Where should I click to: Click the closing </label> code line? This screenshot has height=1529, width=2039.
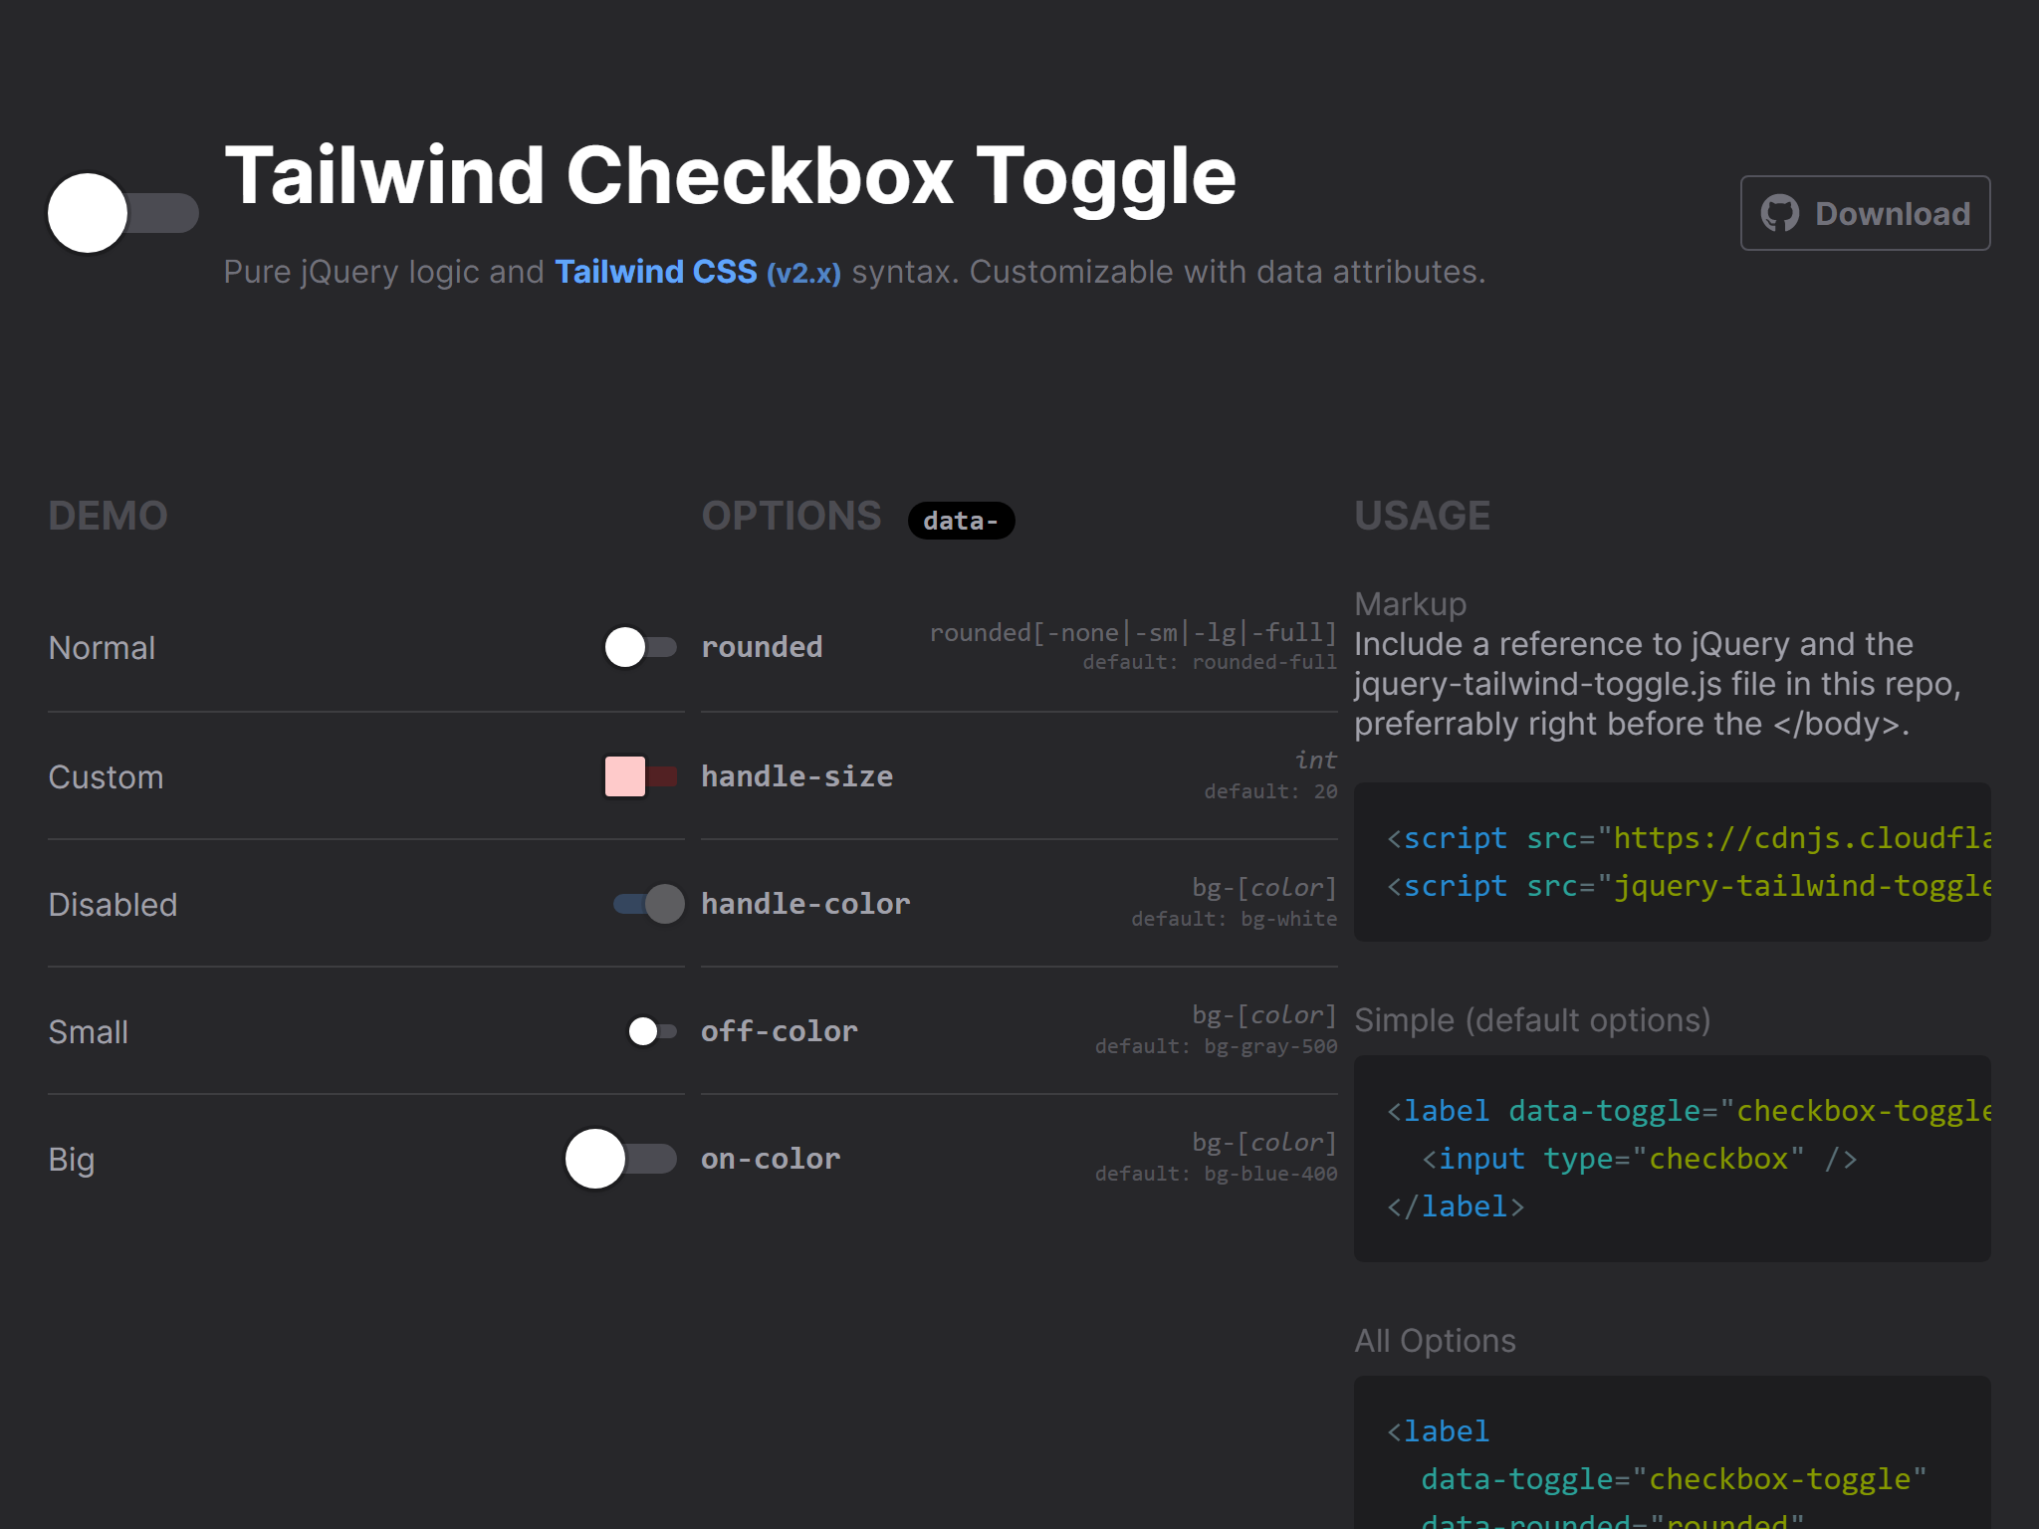click(x=1456, y=1206)
